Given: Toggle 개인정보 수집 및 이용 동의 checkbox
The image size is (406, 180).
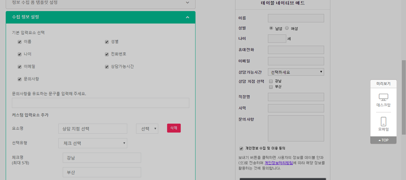Looking at the screenshot, I should pyautogui.click(x=241, y=148).
